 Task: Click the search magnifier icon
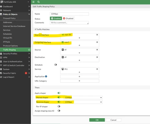tap(39, 2)
